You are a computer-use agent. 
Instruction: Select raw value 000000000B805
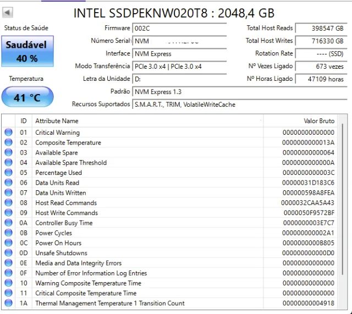tap(308, 243)
